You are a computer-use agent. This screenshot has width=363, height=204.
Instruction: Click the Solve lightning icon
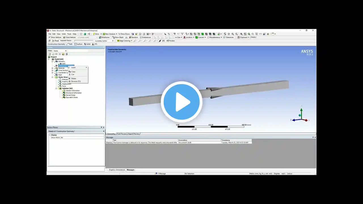point(94,34)
